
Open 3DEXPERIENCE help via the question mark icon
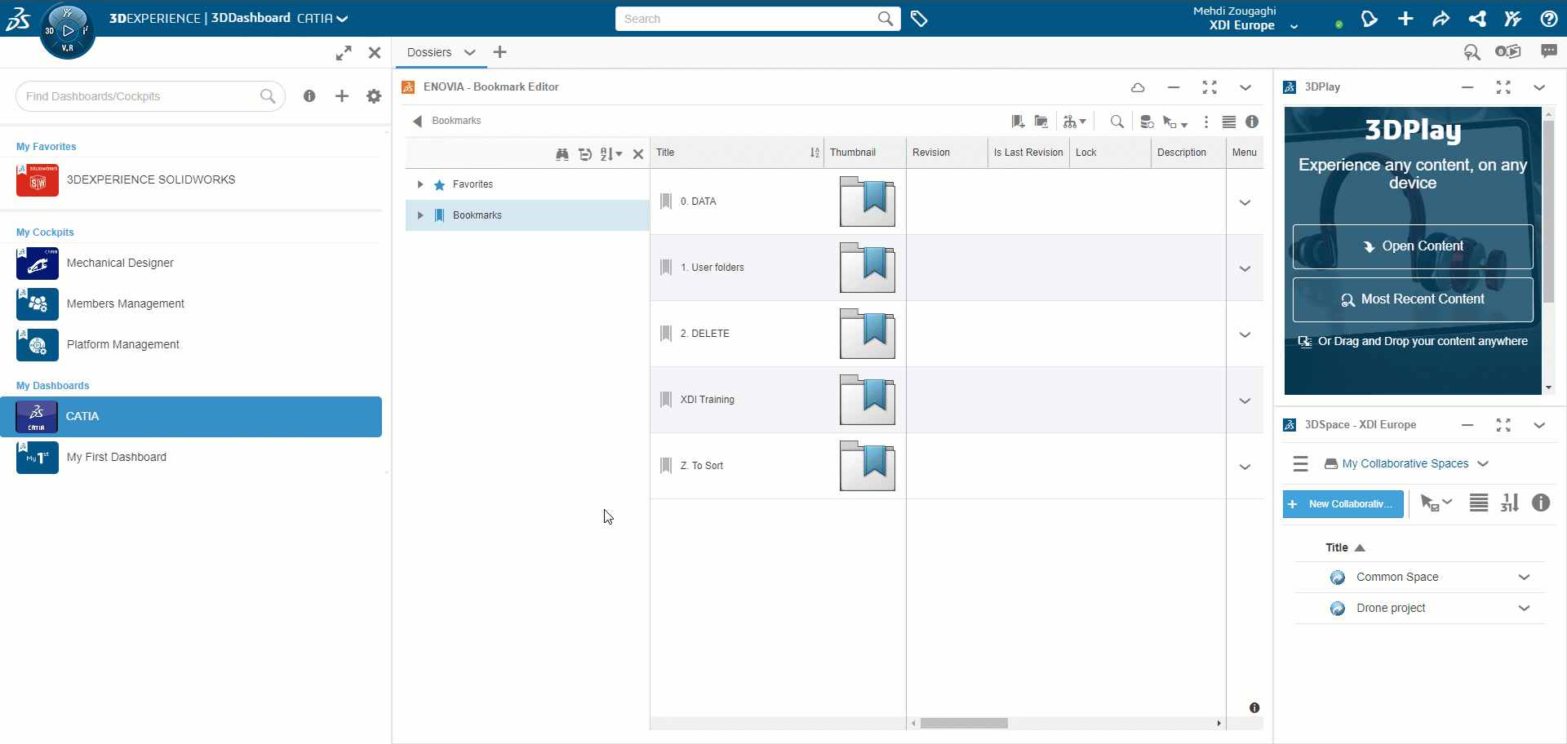pos(1549,19)
